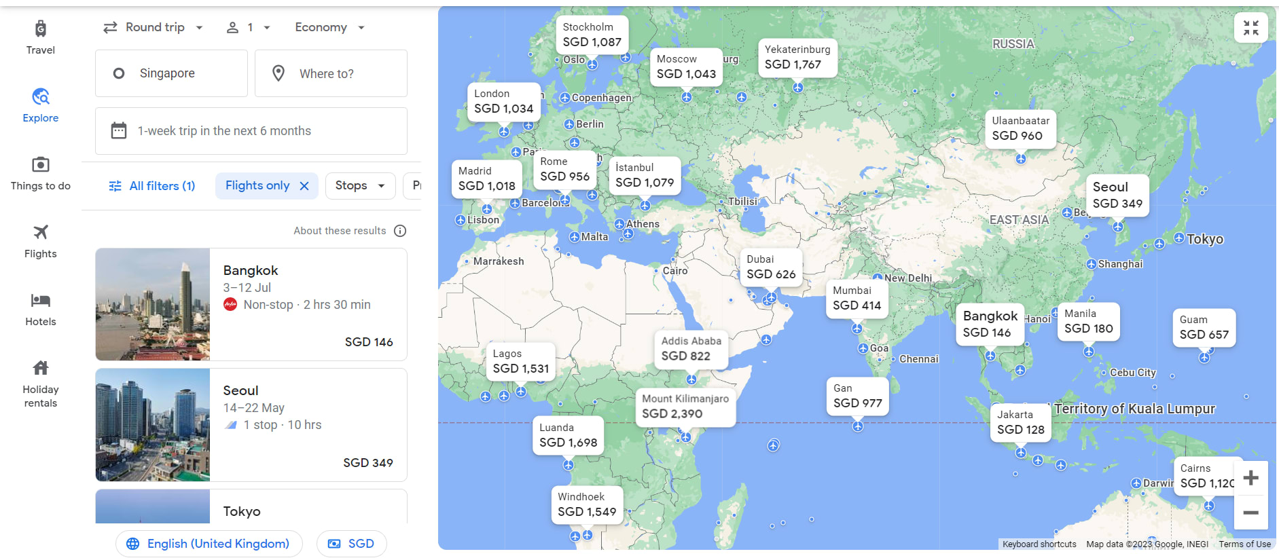
Task: Select Madrid SGD 1,018 map label
Action: coord(487,179)
